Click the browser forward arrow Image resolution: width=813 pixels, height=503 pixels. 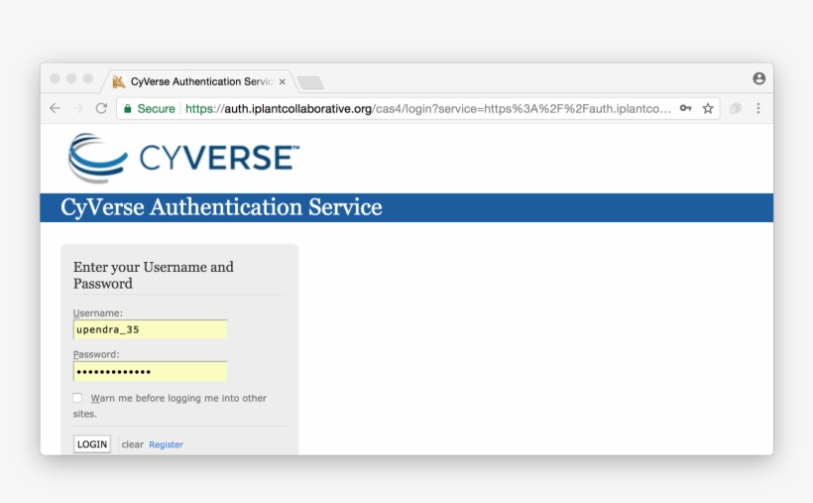pyautogui.click(x=77, y=108)
